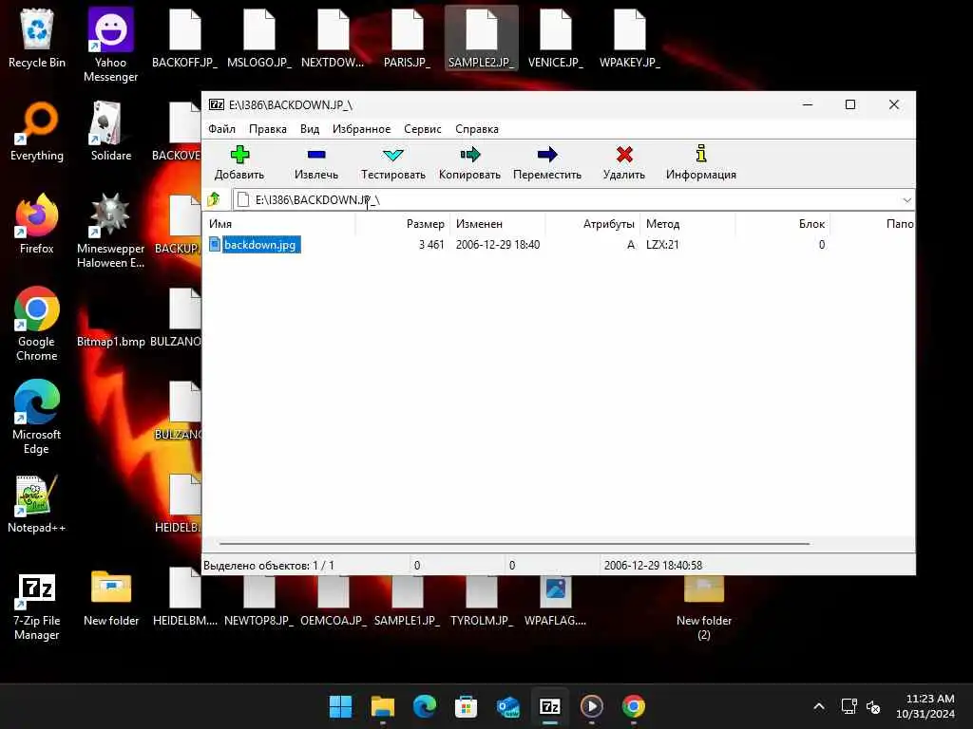Click the horizontal scrollbar of the file list
The width and height of the screenshot is (973, 729).
[514, 544]
